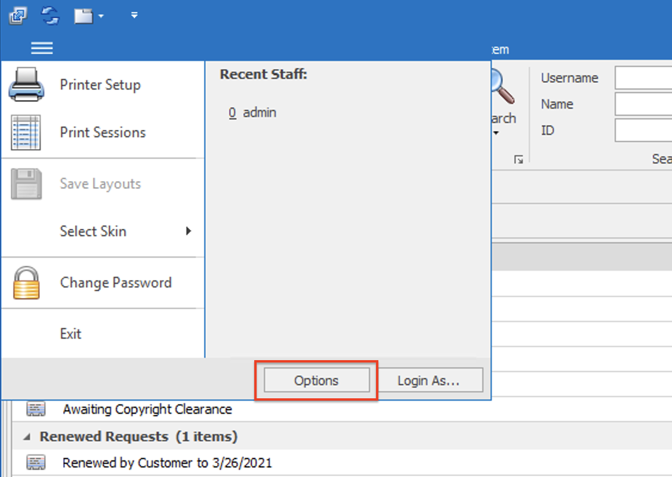Viewport: 672px width, 477px height.
Task: Click the Login As button
Action: pos(432,380)
